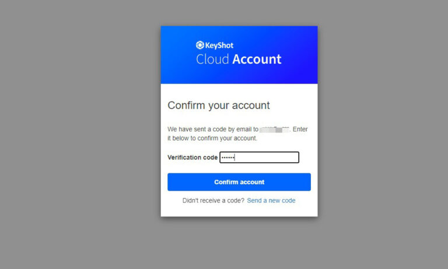Click the "Enter it below" instruction line

[212, 138]
